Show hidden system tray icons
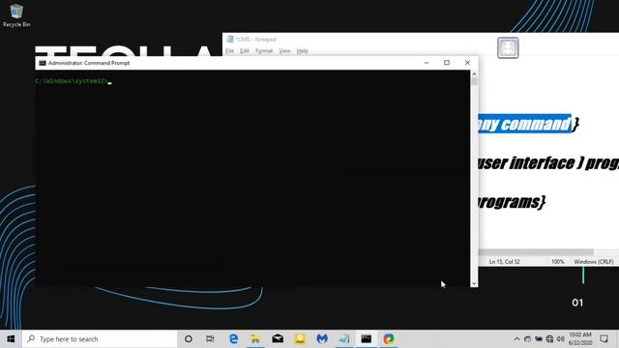 coord(516,339)
